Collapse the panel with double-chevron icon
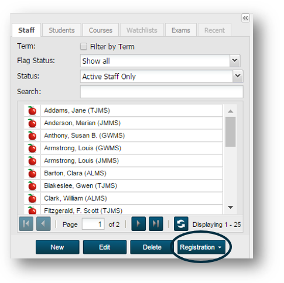Screen dimensions: 284x283 [x=245, y=18]
